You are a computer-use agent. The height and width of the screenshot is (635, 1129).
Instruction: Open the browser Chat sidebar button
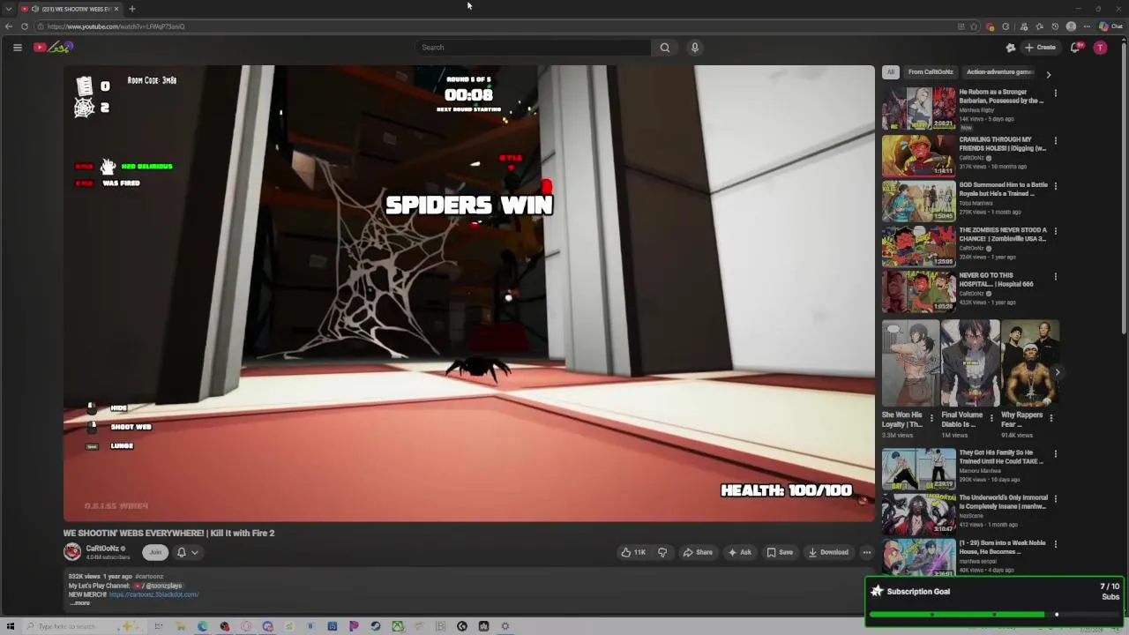click(x=1110, y=26)
